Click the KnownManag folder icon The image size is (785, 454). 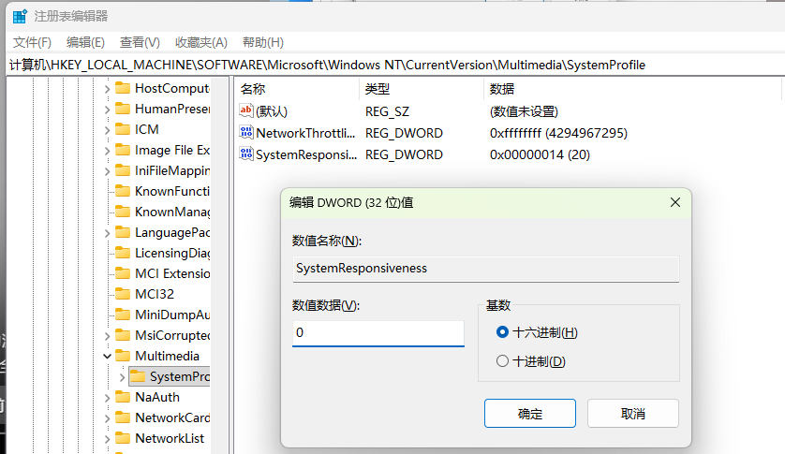tap(123, 212)
